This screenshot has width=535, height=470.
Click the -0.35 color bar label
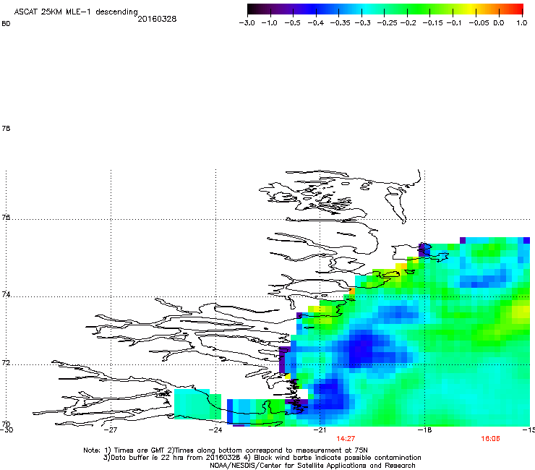(340, 23)
